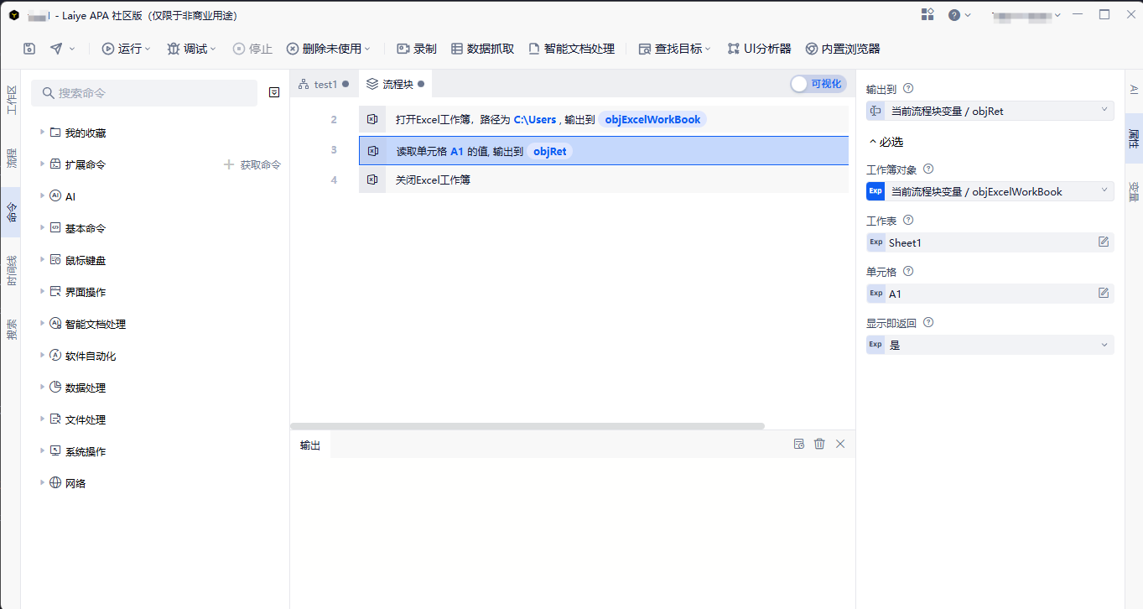Open the editor for the 工作表 Sheet1 field
Viewport: 1143px width, 609px height.
(x=1104, y=242)
